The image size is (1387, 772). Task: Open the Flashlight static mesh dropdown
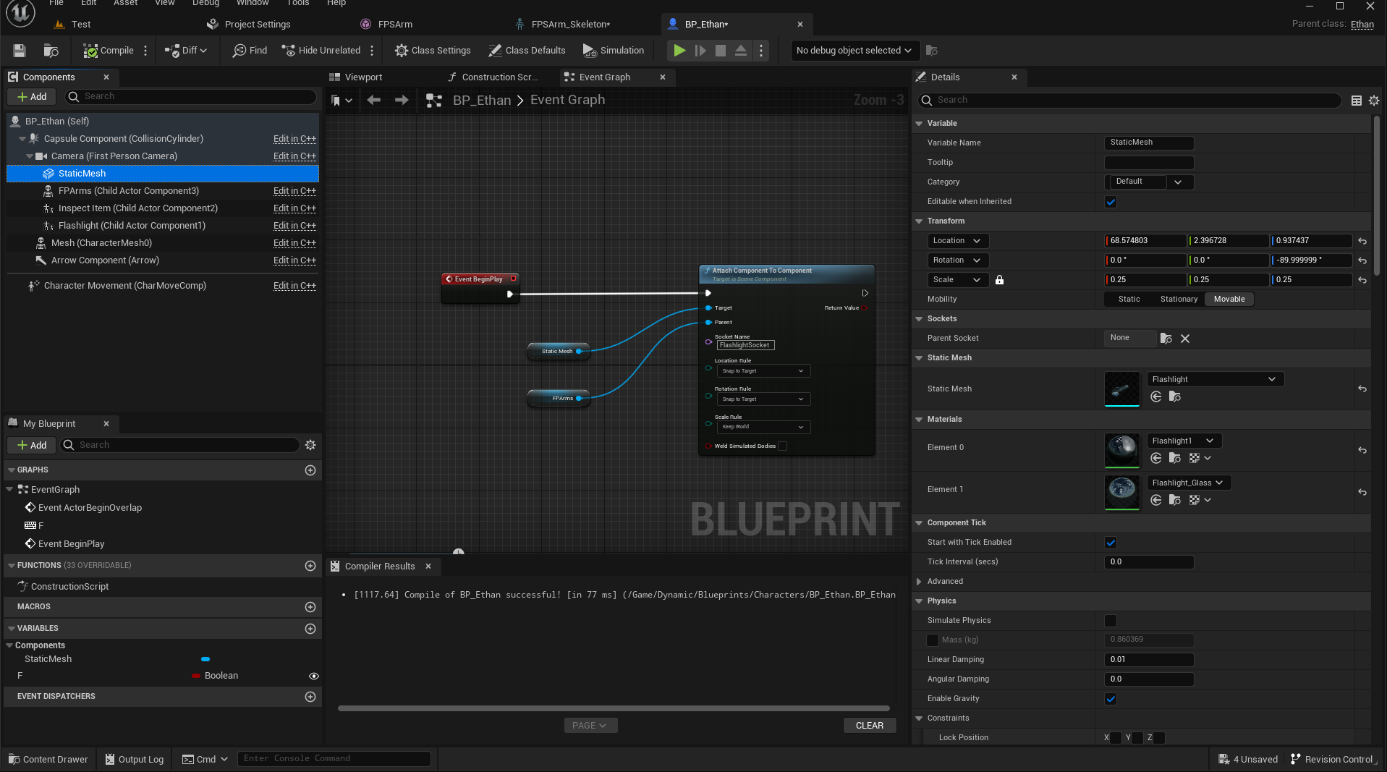pos(1215,380)
